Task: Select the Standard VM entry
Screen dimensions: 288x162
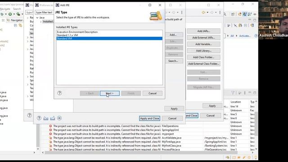Action: pos(109,38)
